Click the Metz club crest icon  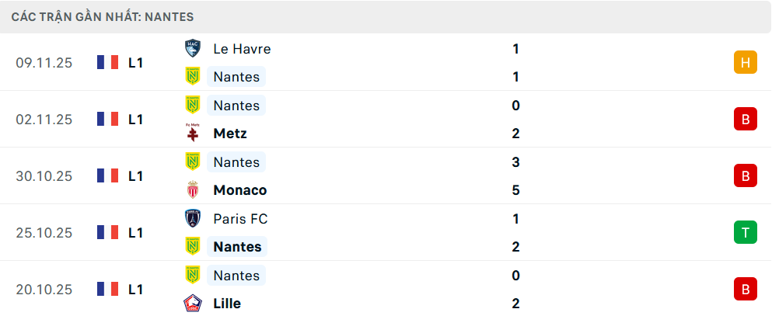coord(193,134)
